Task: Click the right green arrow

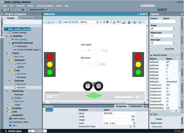Action: tap(98, 96)
